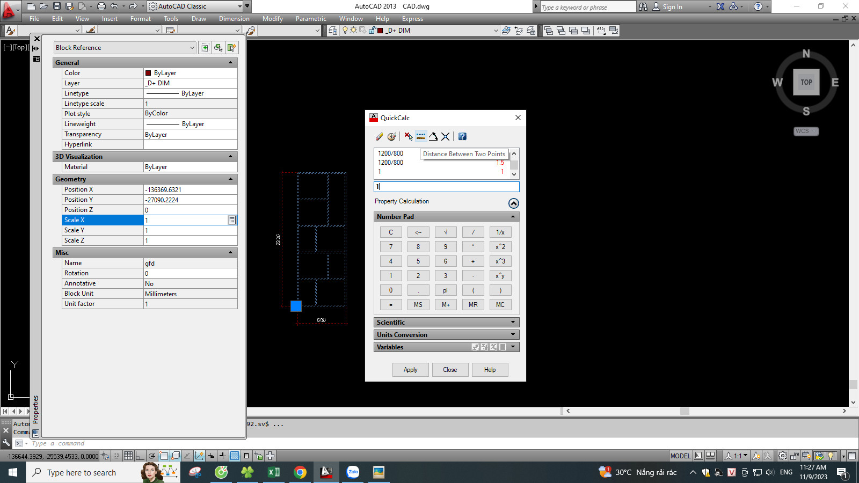Toggle Dynamic Input in status bar
Image resolution: width=859 pixels, height=483 pixels.
tap(211, 456)
